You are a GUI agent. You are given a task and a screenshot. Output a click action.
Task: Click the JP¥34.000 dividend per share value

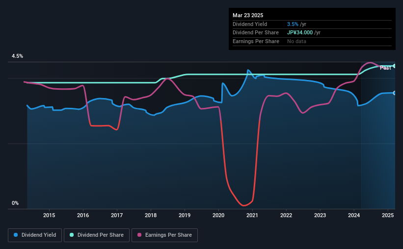coord(300,33)
